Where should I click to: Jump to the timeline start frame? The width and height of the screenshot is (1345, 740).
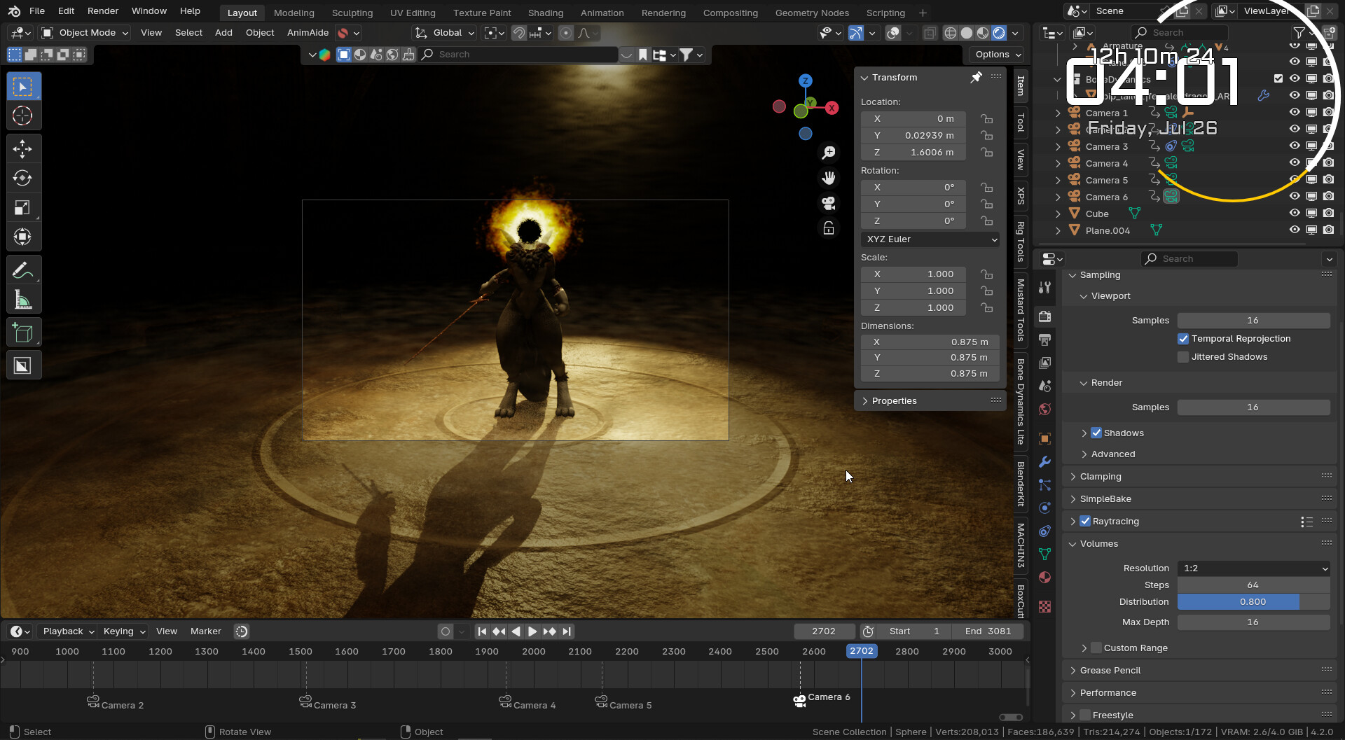tap(482, 631)
